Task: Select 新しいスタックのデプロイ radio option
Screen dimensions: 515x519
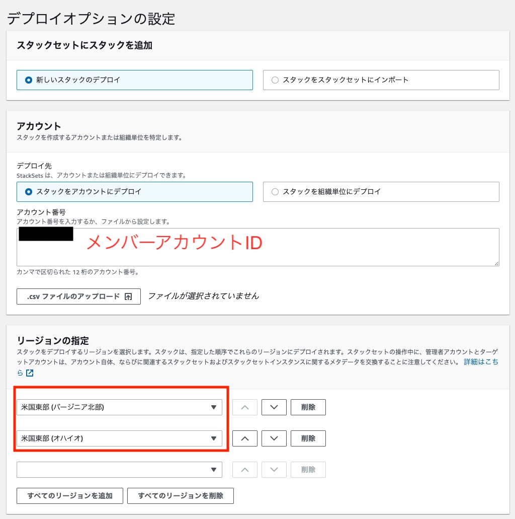Action: [135, 80]
